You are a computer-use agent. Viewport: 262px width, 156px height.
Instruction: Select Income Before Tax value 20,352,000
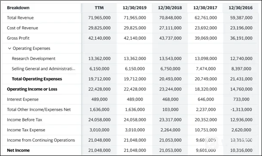coord(206,120)
